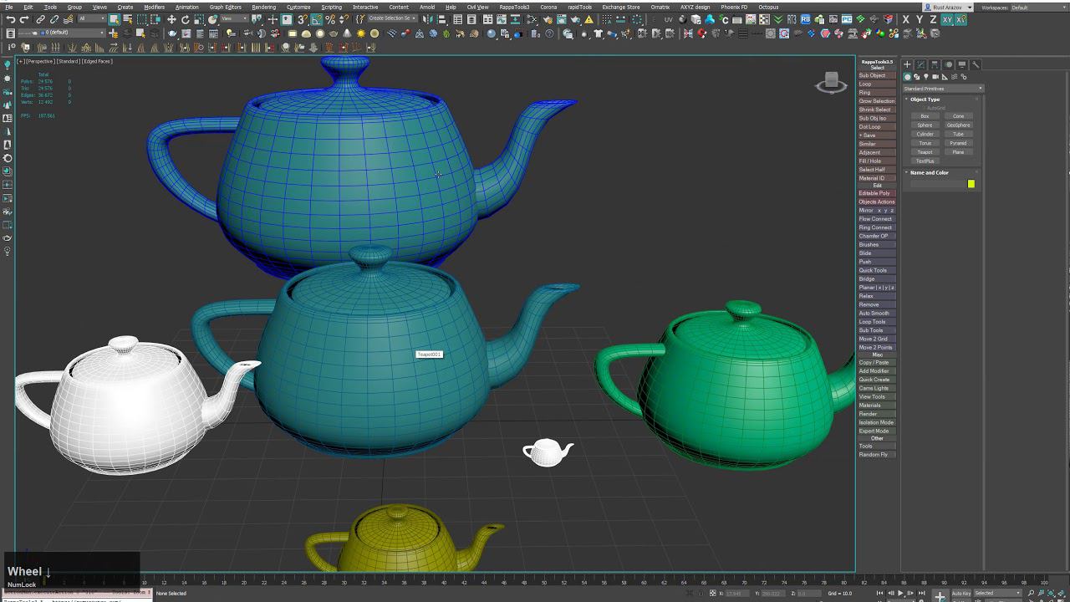Toggle the Window/Crossing selection mode
Viewport: 1070px width, 602px height.
click(x=156, y=19)
